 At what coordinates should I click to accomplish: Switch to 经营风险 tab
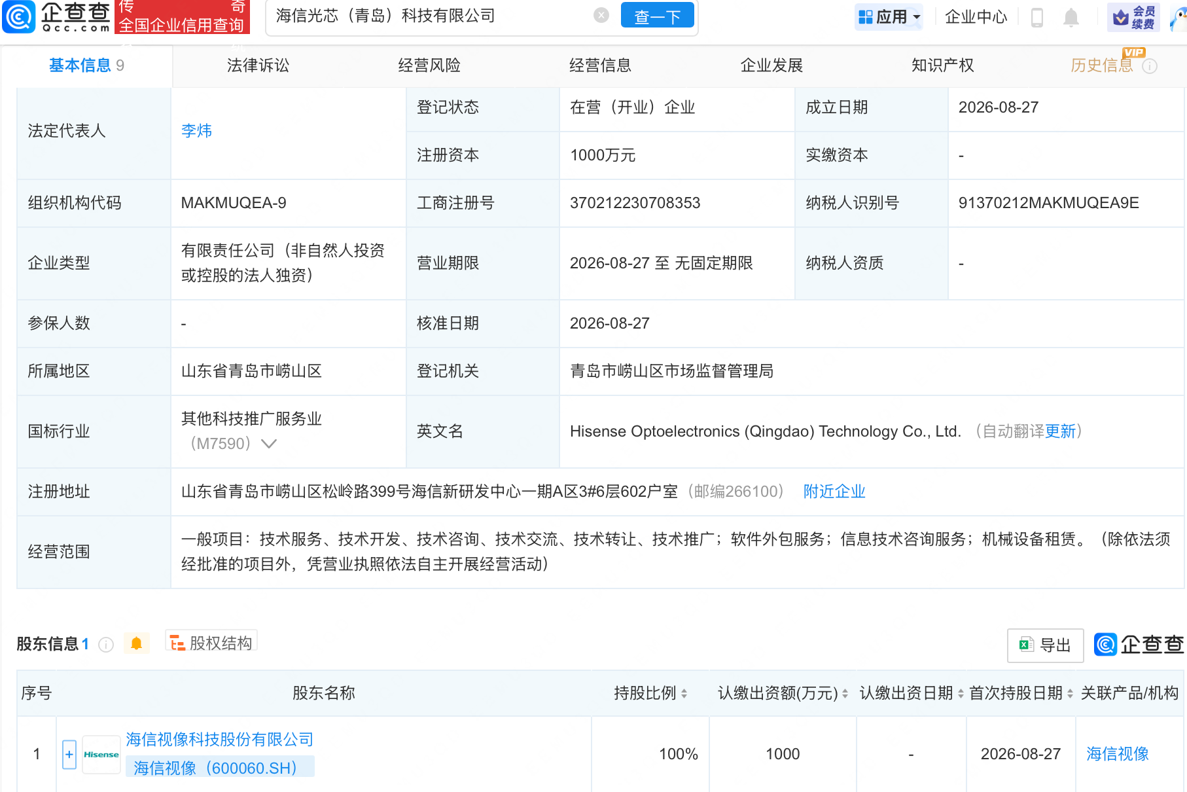429,65
